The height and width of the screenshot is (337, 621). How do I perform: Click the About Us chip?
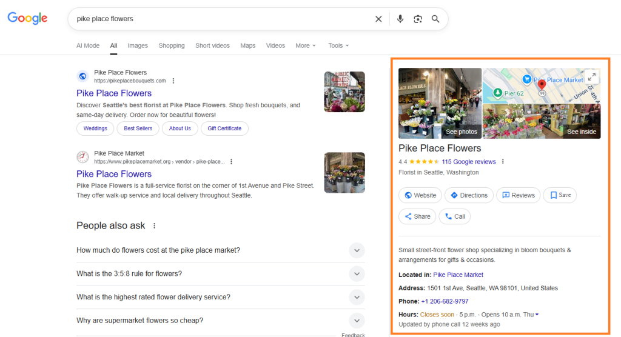point(180,128)
